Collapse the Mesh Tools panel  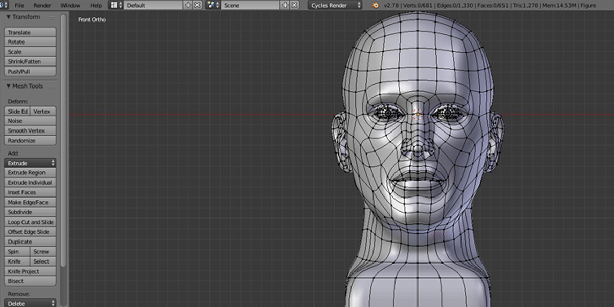[x=9, y=86]
